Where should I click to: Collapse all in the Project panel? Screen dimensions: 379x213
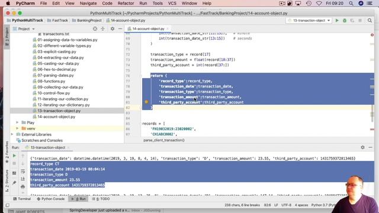102,29
